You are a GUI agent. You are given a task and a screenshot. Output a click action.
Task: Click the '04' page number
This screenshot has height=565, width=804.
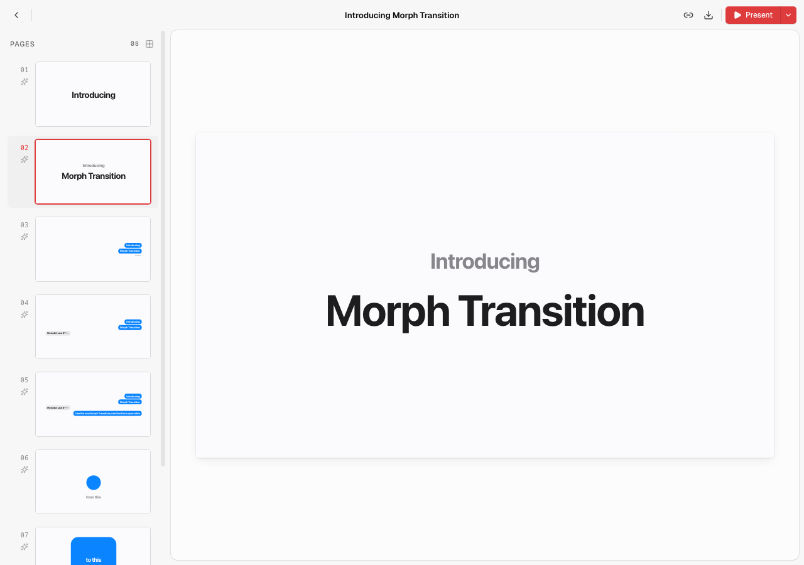24,303
